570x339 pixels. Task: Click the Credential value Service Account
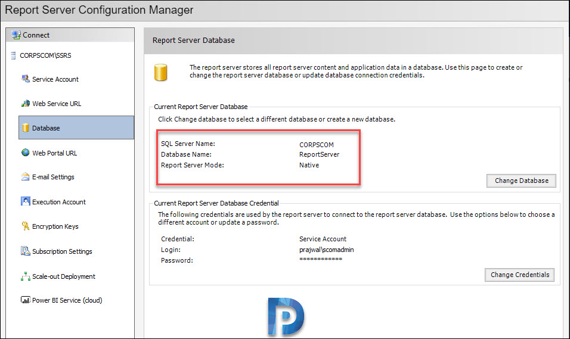tap(323, 239)
